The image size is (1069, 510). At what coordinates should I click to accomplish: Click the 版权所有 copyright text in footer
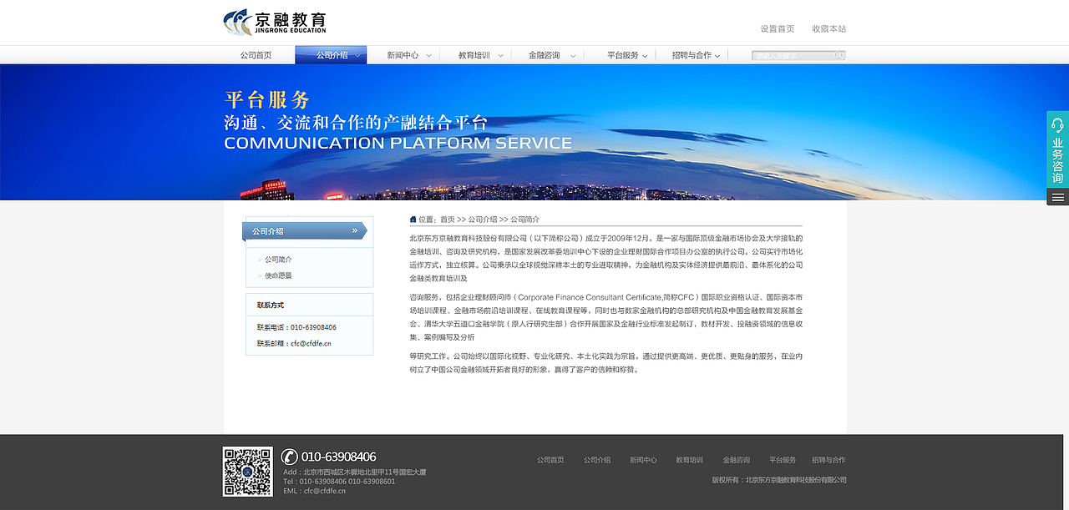tap(779, 480)
